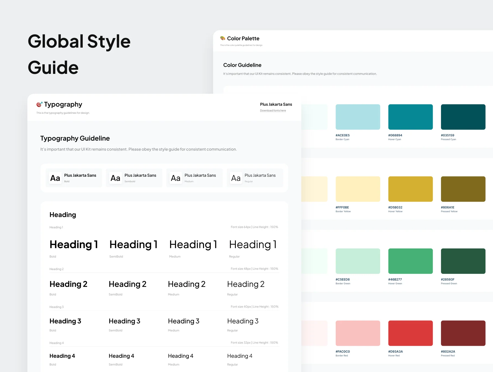Select the Plus Jakarta Sans Bold card
The image size is (493, 372).
[x=74, y=178]
